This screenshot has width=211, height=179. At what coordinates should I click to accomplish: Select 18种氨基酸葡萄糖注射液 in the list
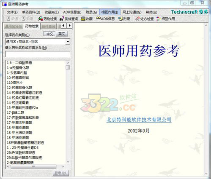click(25, 143)
